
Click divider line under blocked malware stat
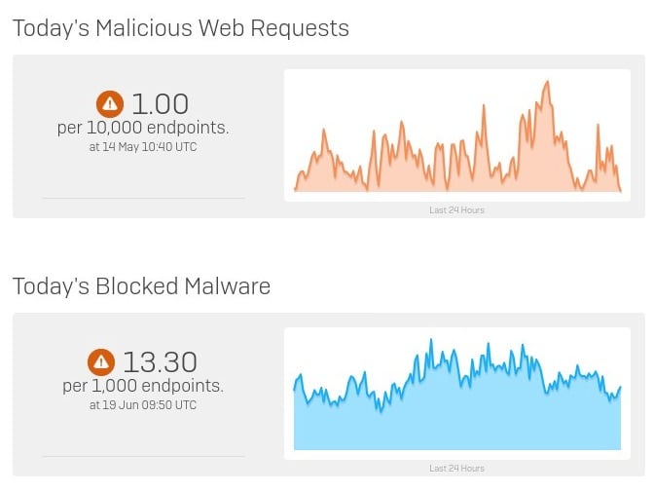coord(143,457)
